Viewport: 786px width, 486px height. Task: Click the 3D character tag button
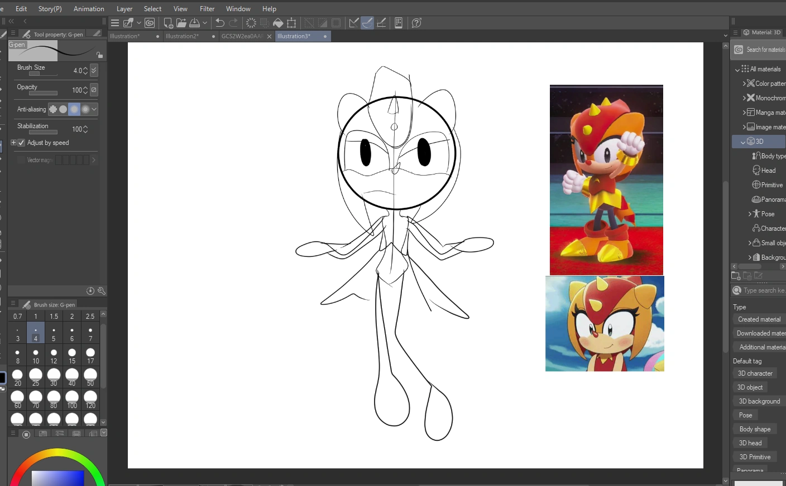pos(755,373)
